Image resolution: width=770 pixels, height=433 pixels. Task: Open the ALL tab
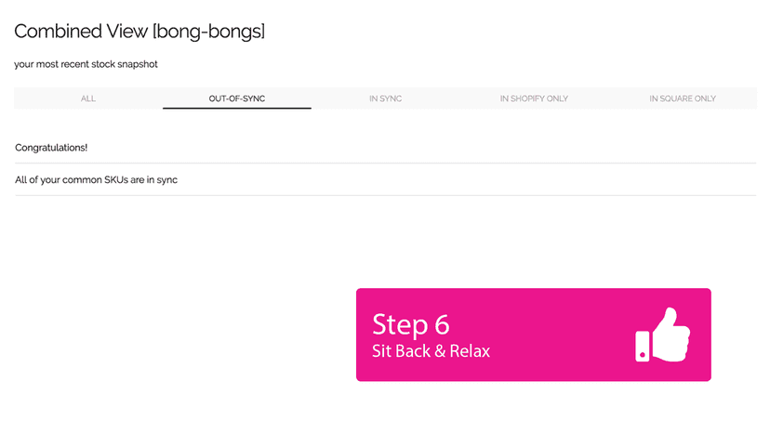tap(88, 98)
